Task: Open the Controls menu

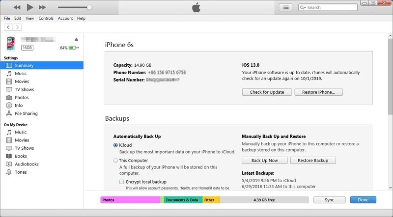Action: tap(46, 18)
